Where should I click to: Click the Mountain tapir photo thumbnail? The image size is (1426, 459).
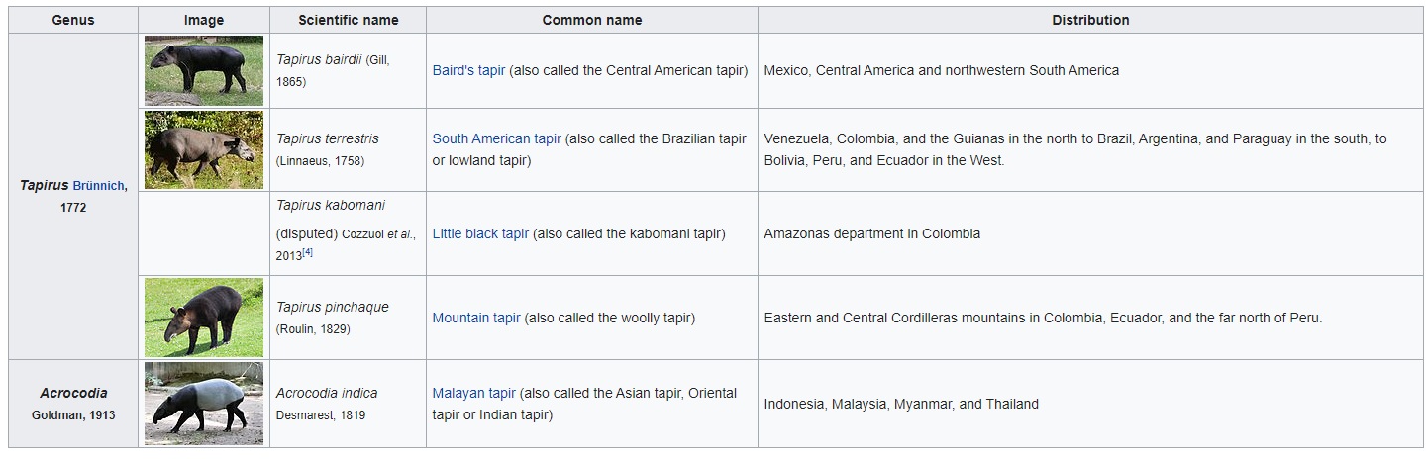(x=204, y=318)
